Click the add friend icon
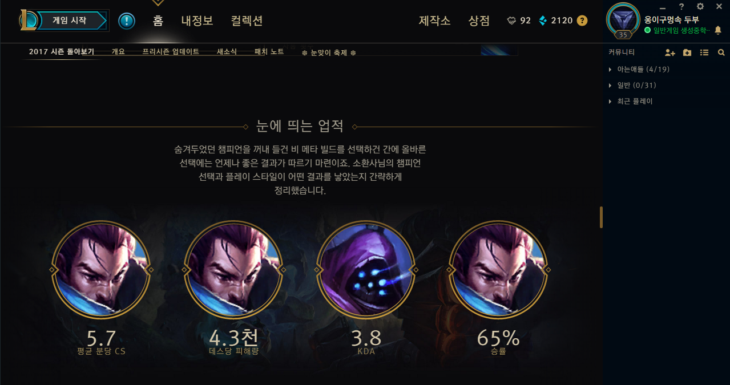 tap(670, 52)
